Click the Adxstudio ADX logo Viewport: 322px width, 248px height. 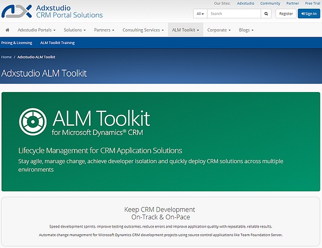17,11
